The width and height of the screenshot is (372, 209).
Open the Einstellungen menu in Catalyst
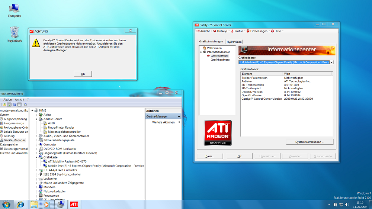tap(258, 31)
